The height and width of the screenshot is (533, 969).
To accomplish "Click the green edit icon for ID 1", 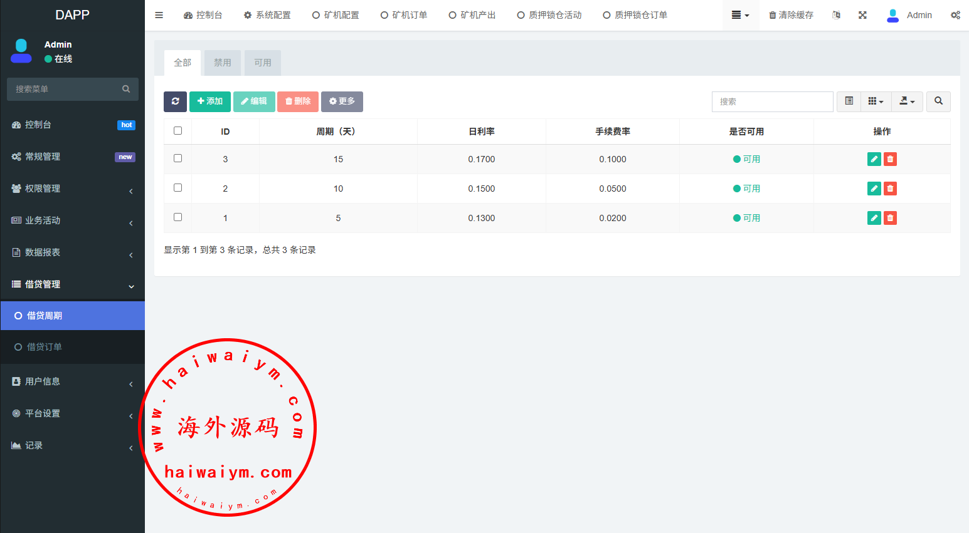I will pos(874,218).
